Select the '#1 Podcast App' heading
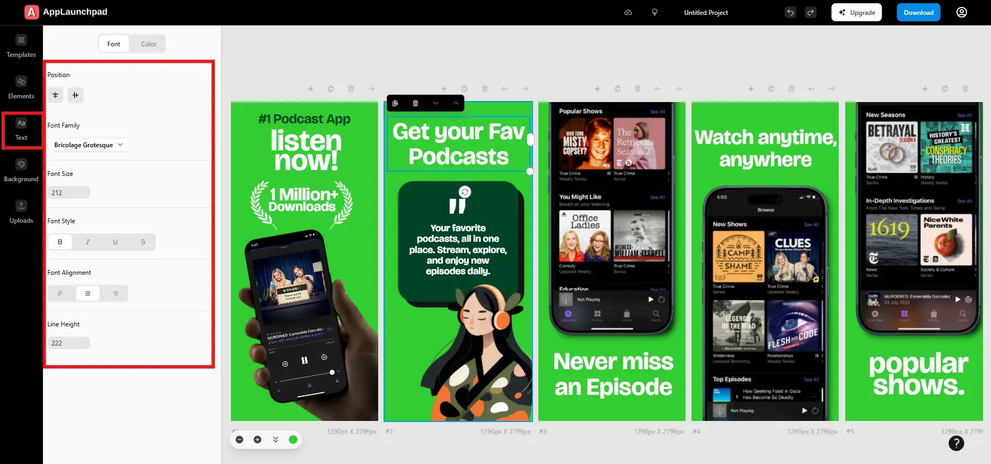Viewport: 991px width, 464px height. pos(304,119)
